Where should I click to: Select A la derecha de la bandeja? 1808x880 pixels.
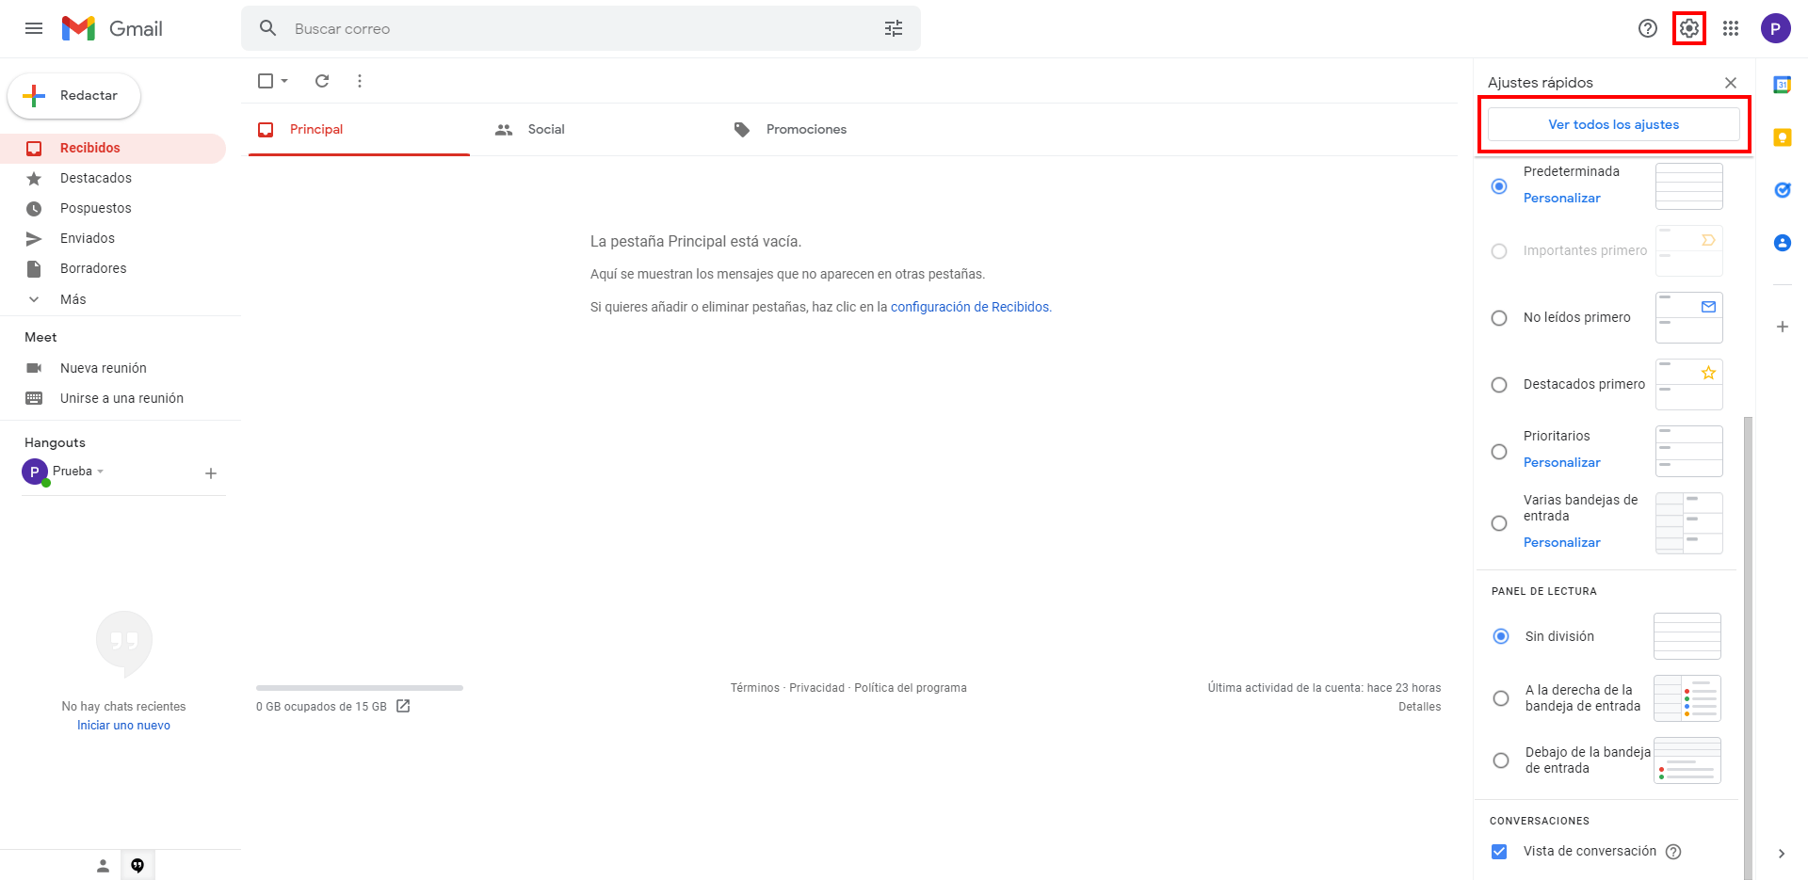point(1501,698)
